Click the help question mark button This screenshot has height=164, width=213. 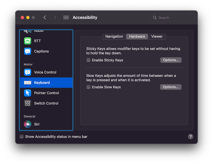(x=191, y=137)
